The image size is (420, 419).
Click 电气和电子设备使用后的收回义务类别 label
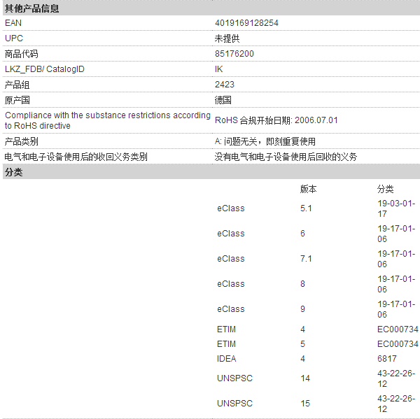click(76, 157)
